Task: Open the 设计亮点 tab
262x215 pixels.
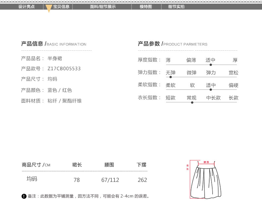Action: point(27,7)
